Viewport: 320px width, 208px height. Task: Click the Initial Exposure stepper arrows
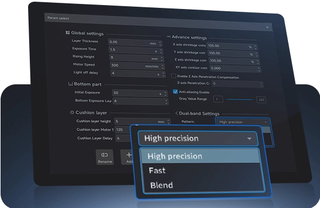pos(166,94)
